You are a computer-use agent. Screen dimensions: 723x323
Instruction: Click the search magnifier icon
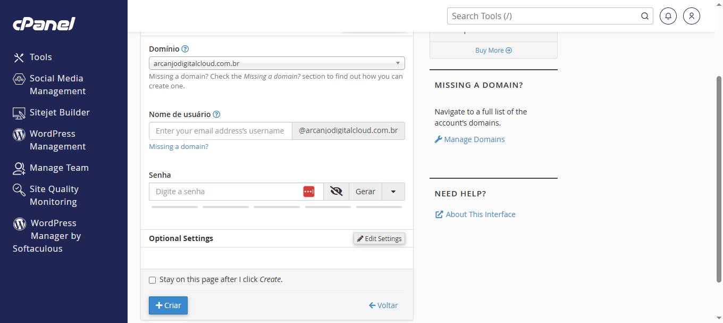645,16
